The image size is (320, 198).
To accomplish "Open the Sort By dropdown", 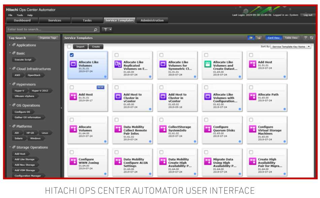I will coord(291,47).
